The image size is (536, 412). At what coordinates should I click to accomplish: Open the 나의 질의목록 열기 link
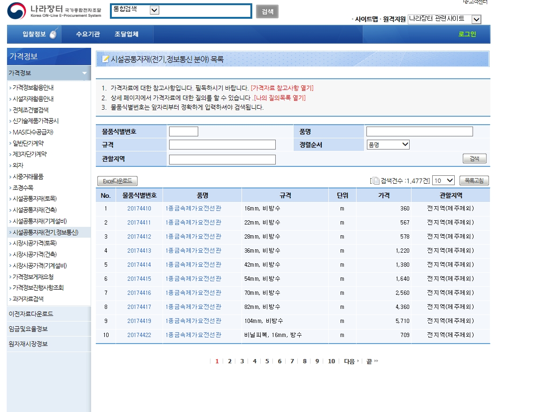[x=280, y=98]
